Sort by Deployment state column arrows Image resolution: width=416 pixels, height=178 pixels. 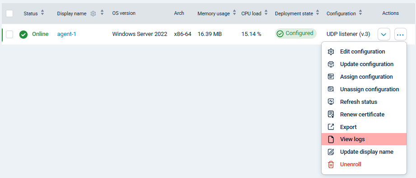point(318,13)
